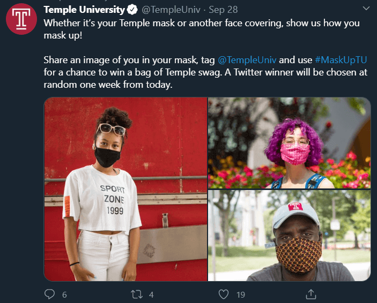The height and width of the screenshot is (303, 377).
Task: Open photo of woman in Sport Zone shirt
Action: [125, 189]
